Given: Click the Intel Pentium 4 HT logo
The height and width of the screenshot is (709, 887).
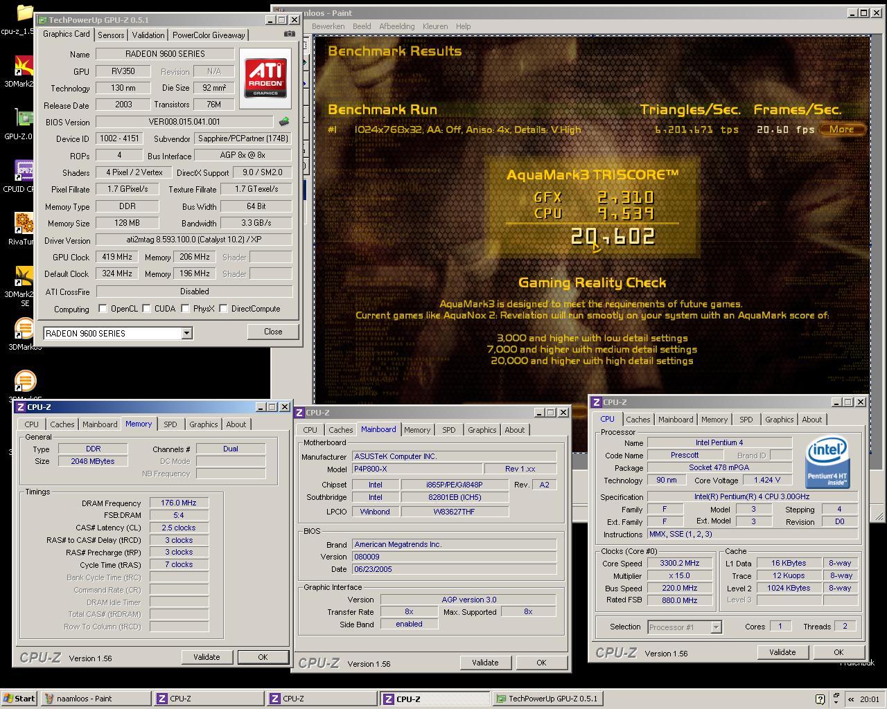Looking at the screenshot, I should 828,461.
